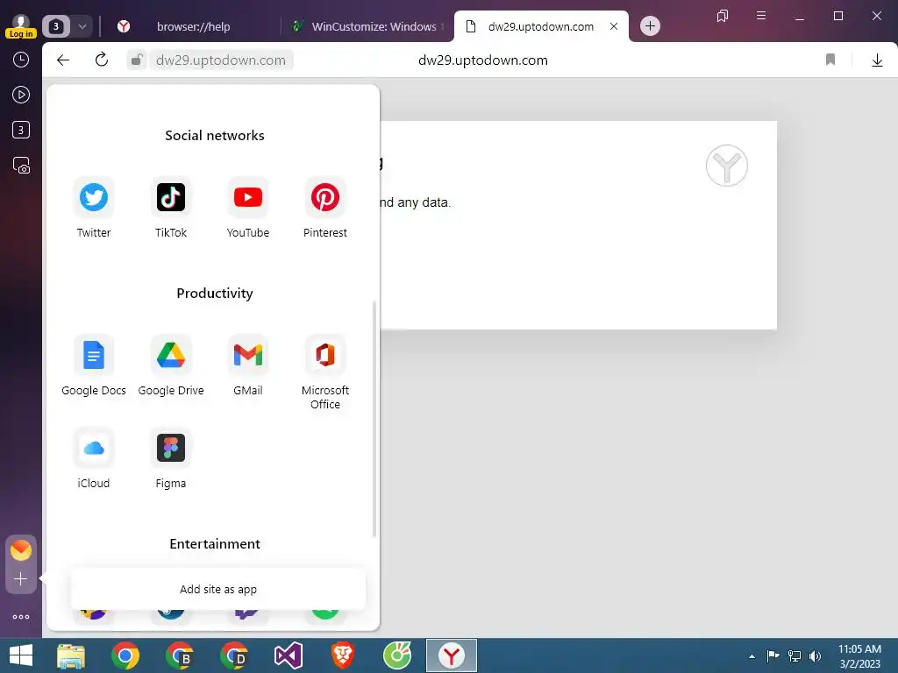Click the Yandex Browser taskbar button

452,655
